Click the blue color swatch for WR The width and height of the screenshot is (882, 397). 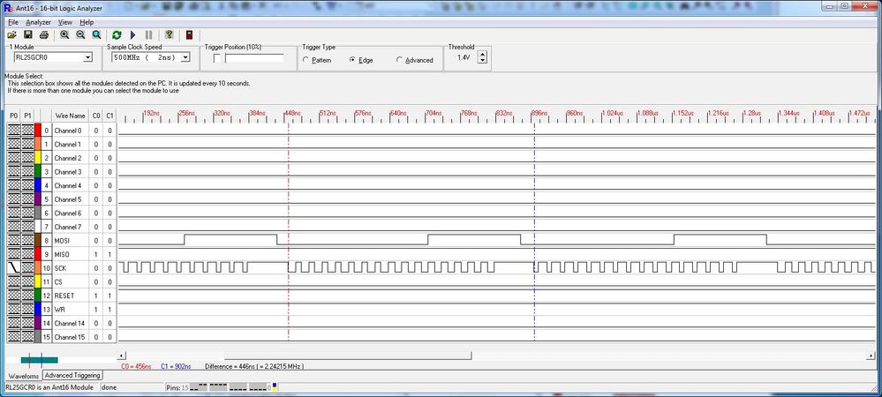[x=38, y=310]
